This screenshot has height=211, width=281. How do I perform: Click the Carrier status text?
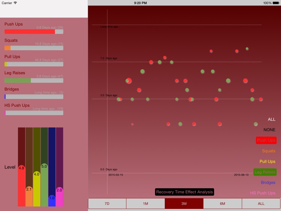(x=7, y=3)
